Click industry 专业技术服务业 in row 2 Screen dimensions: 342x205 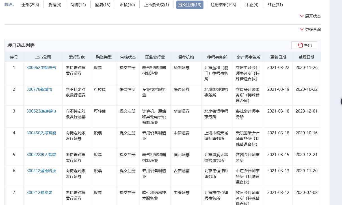(154, 92)
